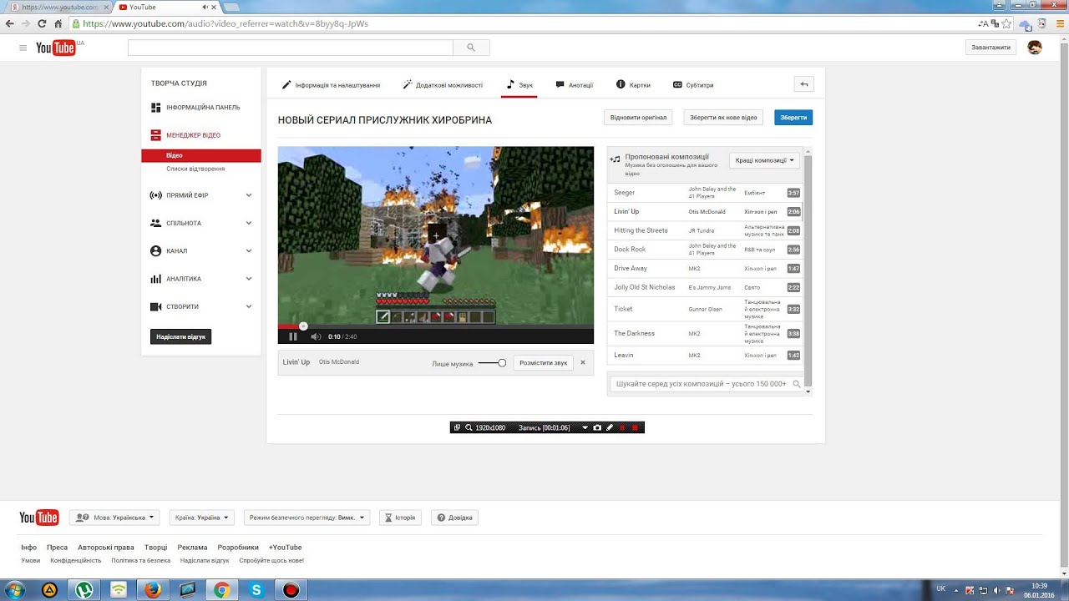Switch to Інформація та налаштування tab
Screen dimensions: 1069x601
pos(331,84)
